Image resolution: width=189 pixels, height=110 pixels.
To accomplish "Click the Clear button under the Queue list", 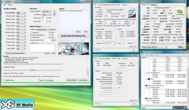I will pos(78,32).
